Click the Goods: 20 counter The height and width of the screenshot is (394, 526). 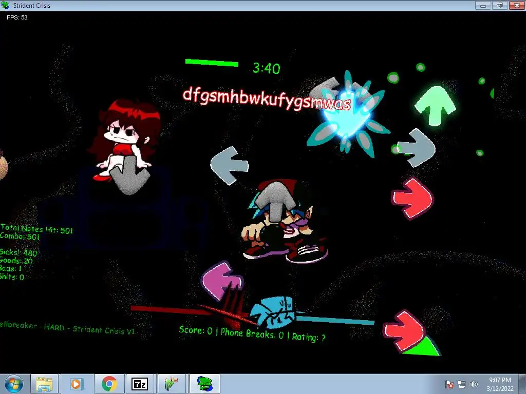16,261
